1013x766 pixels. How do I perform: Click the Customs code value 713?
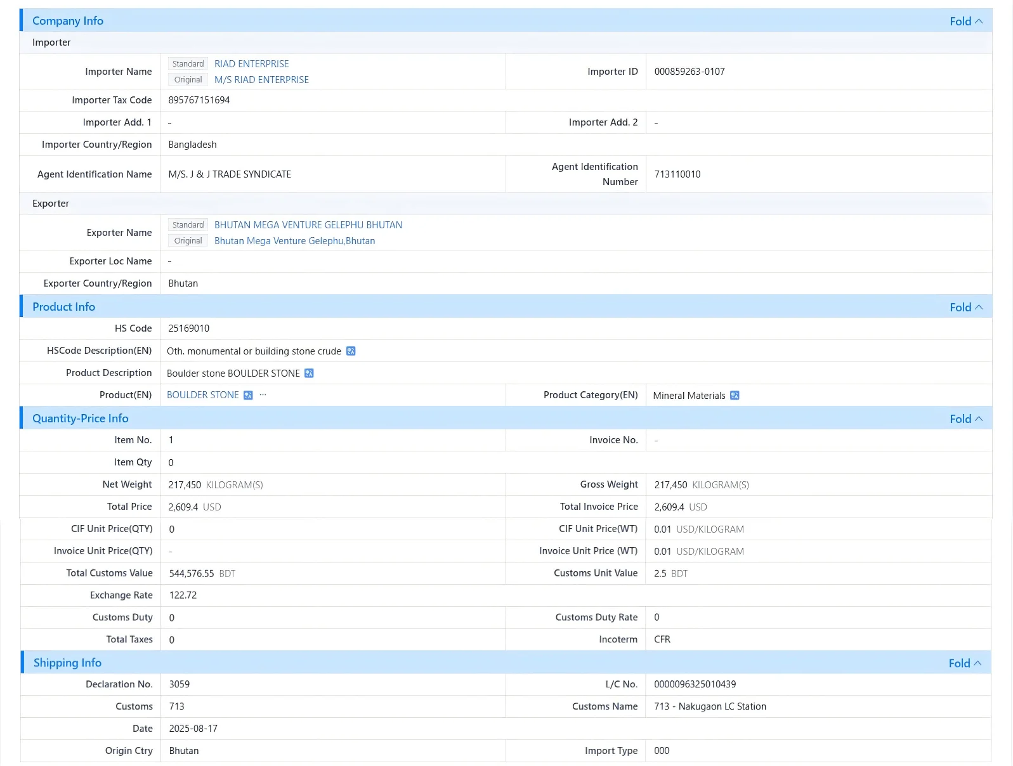pyautogui.click(x=176, y=706)
